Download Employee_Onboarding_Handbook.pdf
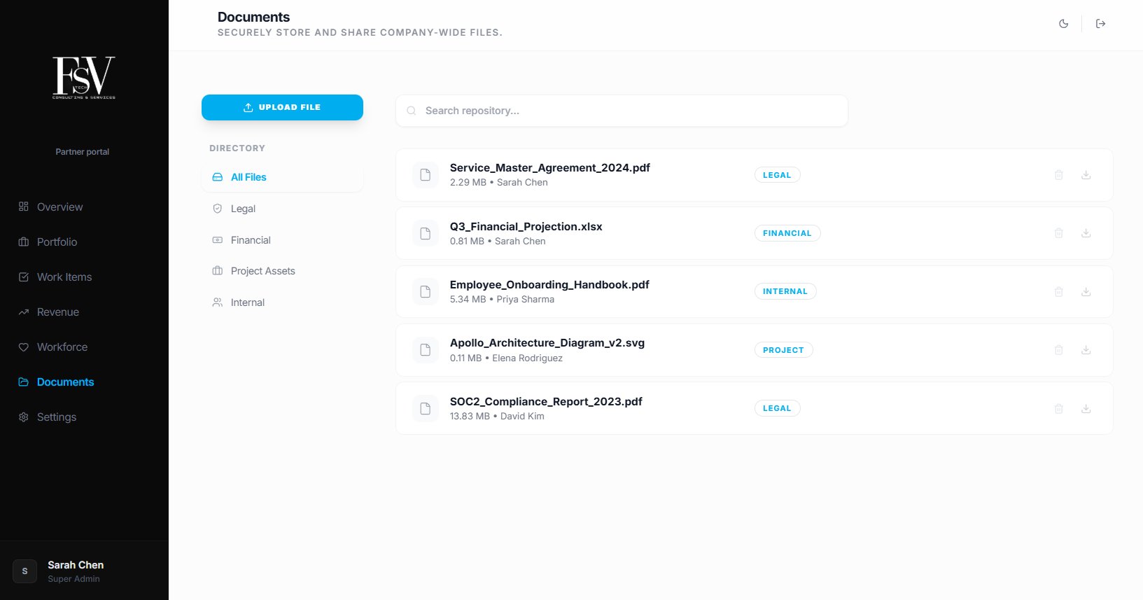 pyautogui.click(x=1086, y=291)
